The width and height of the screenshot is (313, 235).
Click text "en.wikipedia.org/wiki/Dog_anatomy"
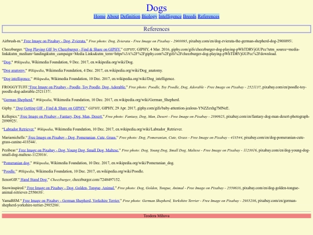click(133, 71)
